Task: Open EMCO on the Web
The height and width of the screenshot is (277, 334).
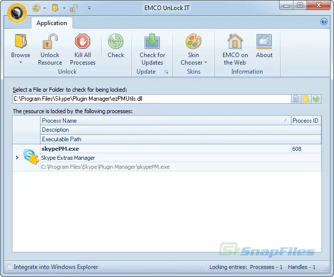Action: point(235,43)
